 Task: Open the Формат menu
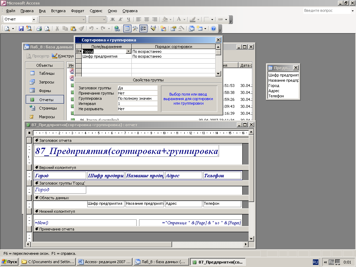[x=78, y=11]
